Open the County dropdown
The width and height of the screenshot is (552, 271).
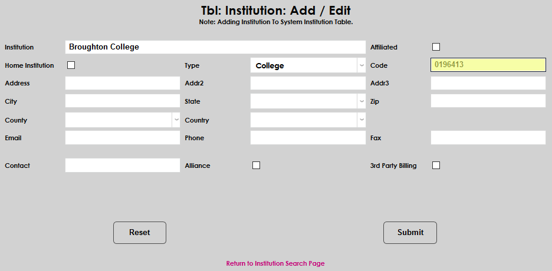(x=123, y=120)
